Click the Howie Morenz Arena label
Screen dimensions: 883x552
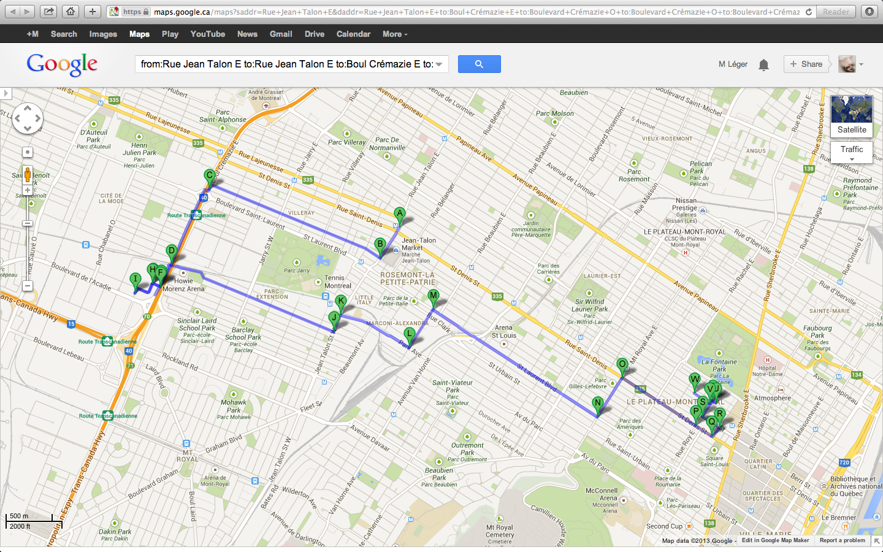pyautogui.click(x=183, y=285)
